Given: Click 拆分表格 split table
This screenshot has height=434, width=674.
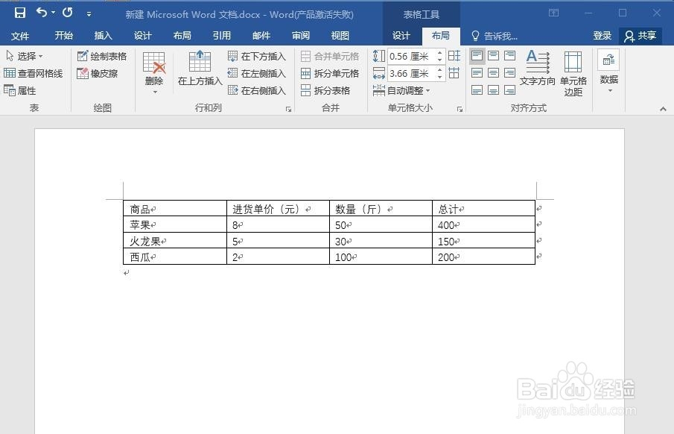Looking at the screenshot, I should [x=325, y=90].
